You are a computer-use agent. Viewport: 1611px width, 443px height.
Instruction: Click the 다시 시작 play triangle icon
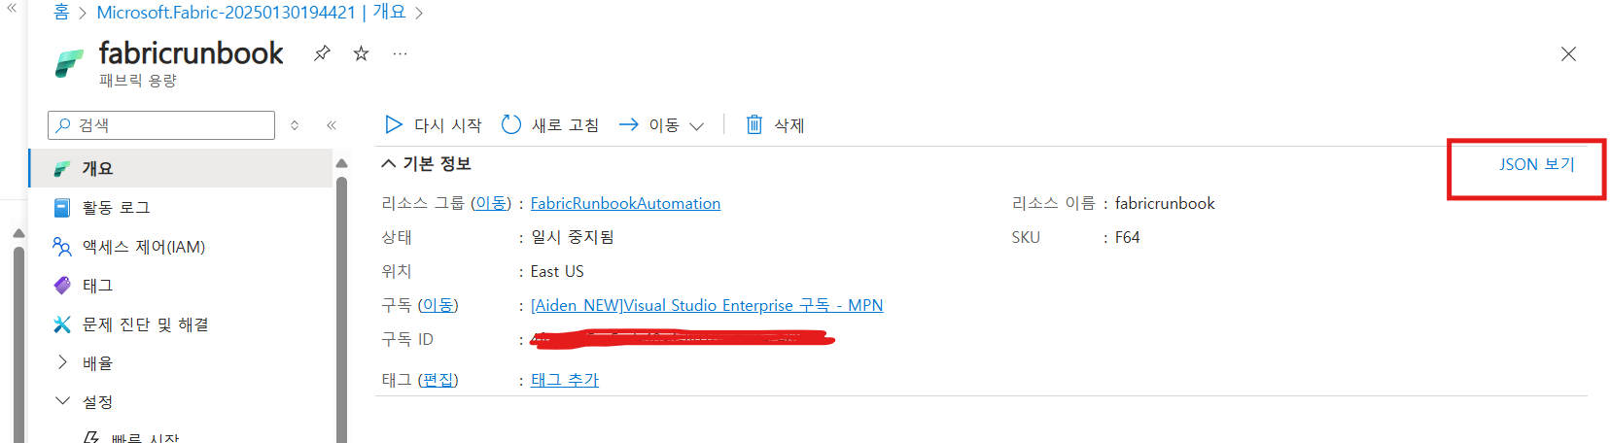394,124
